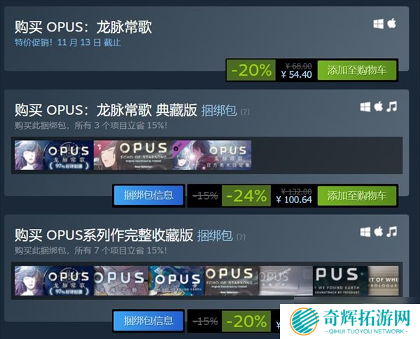Select the 官方美术设定集 artbook thumbnail
The width and height of the screenshot is (420, 339).
coord(212,155)
